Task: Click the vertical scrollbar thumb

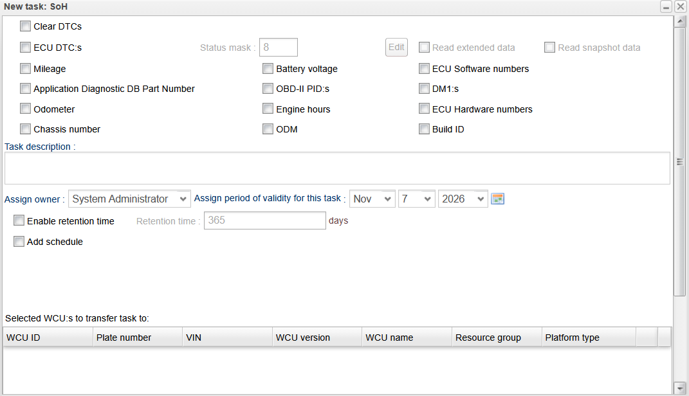Action: coord(679,161)
